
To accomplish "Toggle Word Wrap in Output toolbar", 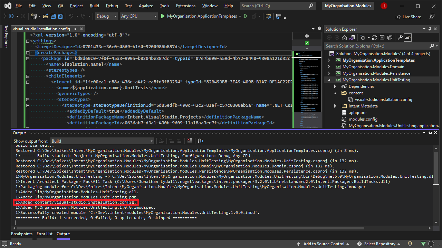I will [x=200, y=141].
